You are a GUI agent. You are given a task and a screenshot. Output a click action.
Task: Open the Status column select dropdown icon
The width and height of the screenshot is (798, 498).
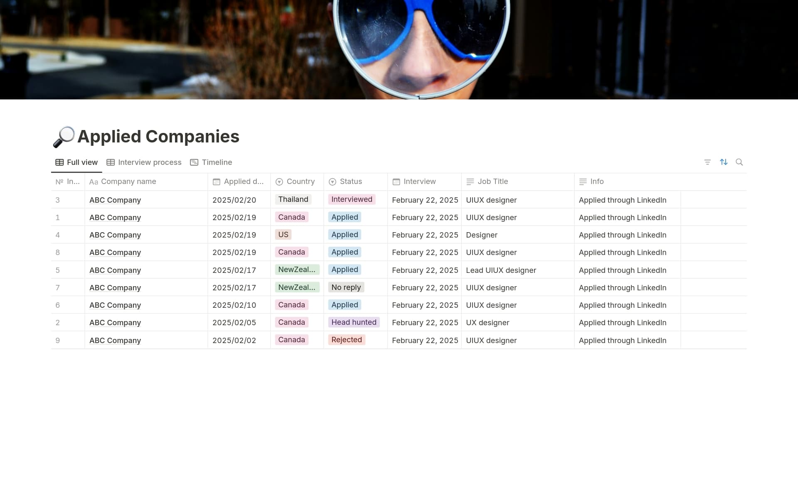click(x=332, y=182)
